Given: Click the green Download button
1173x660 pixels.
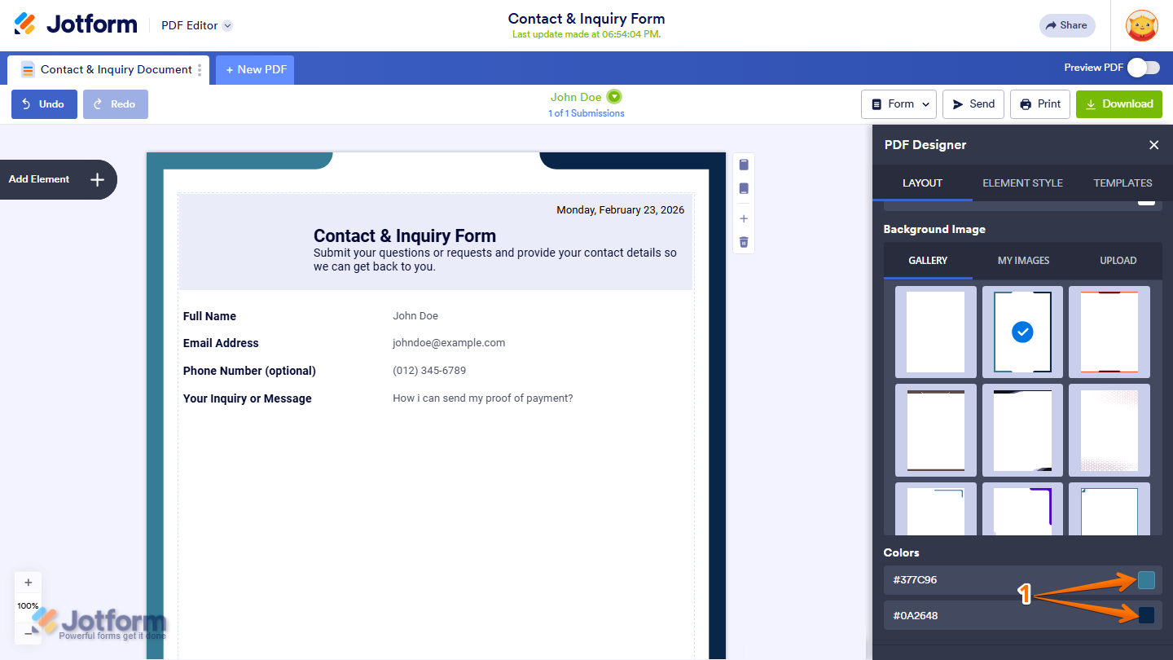Looking at the screenshot, I should click(1118, 103).
